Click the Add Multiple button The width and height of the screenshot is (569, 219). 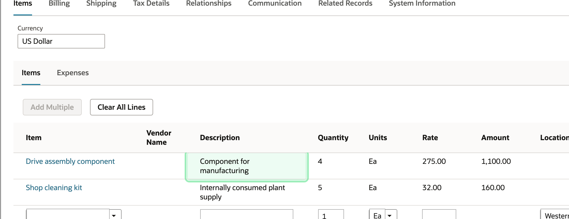coord(52,107)
